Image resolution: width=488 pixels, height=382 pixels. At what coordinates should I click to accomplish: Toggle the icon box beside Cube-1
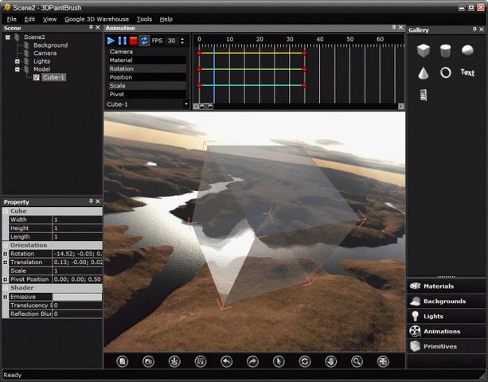coord(37,77)
